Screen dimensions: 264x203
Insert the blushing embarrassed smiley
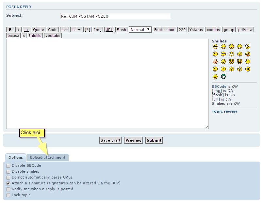click(215, 61)
